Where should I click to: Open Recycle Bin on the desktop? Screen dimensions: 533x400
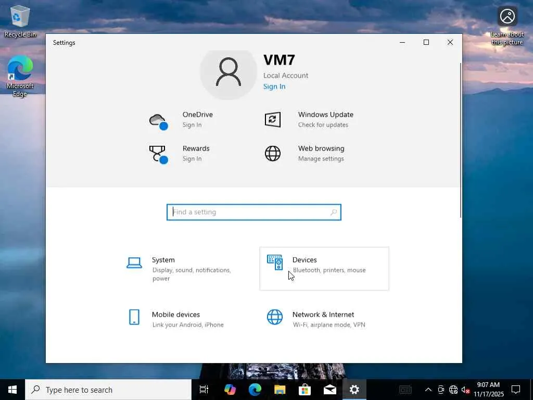click(20, 21)
